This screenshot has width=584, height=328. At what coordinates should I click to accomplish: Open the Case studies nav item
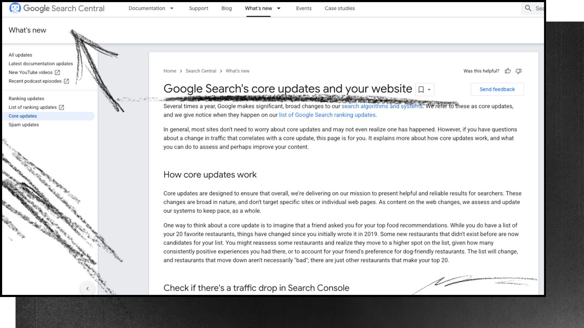[x=340, y=8]
